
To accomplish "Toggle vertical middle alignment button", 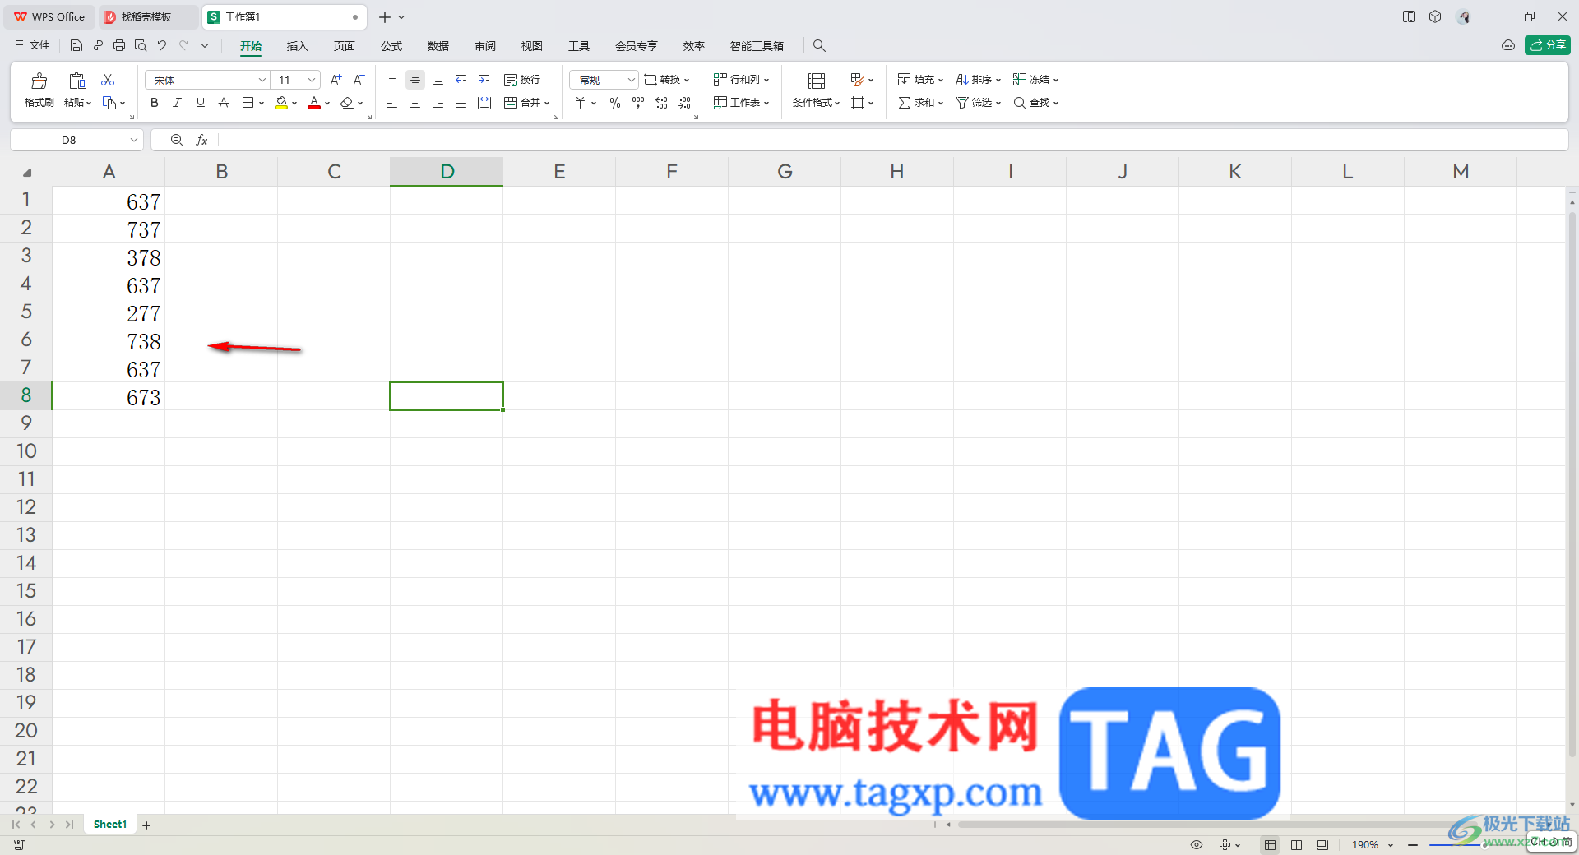I will (415, 80).
